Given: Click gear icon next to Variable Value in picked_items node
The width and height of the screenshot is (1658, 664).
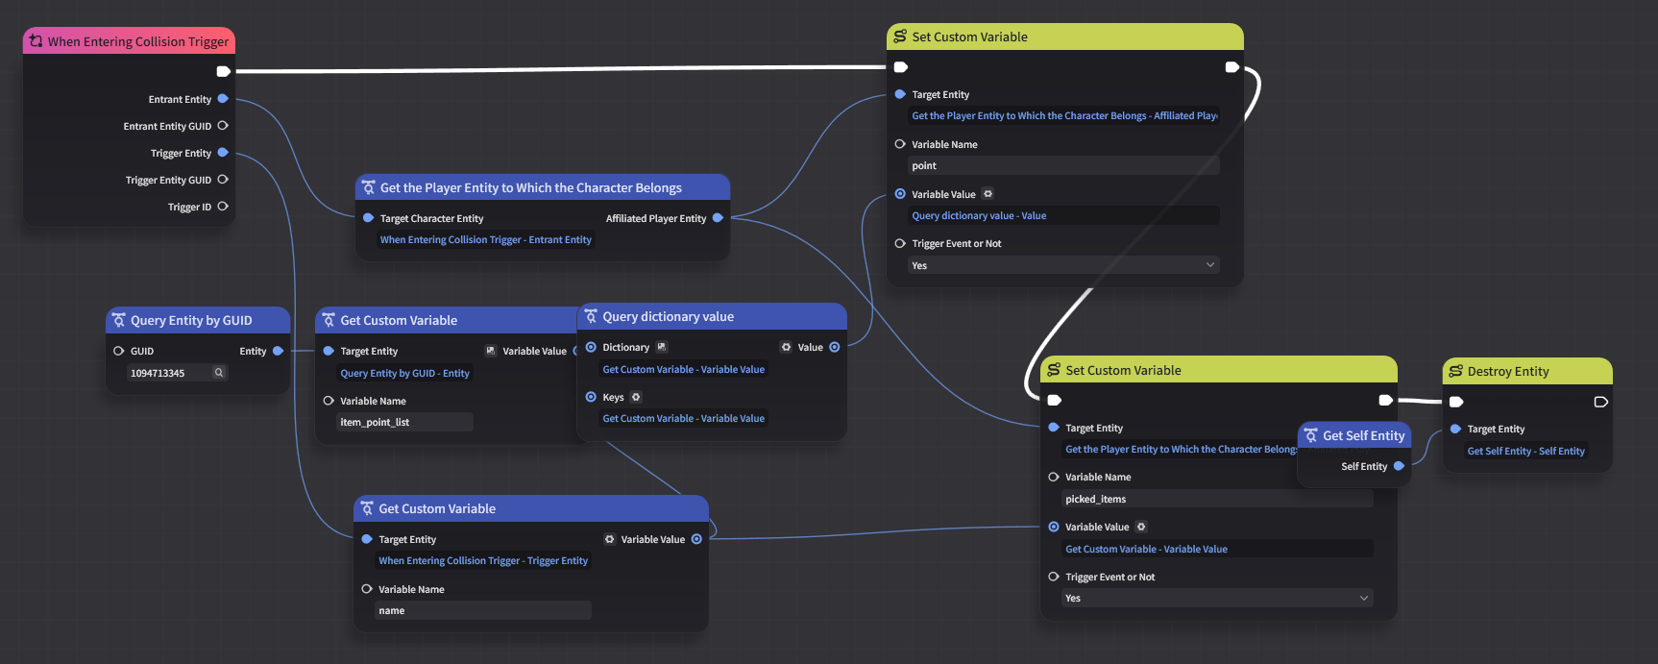Looking at the screenshot, I should (1141, 527).
